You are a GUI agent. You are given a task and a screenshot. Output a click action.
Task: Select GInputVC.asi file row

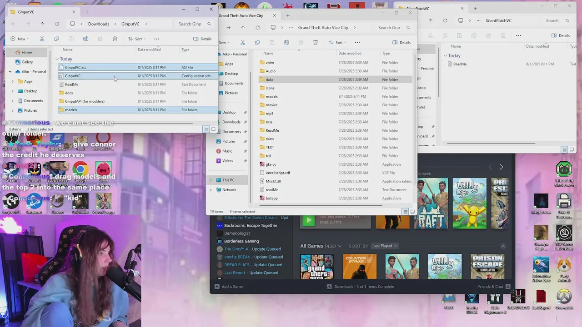(x=138, y=68)
